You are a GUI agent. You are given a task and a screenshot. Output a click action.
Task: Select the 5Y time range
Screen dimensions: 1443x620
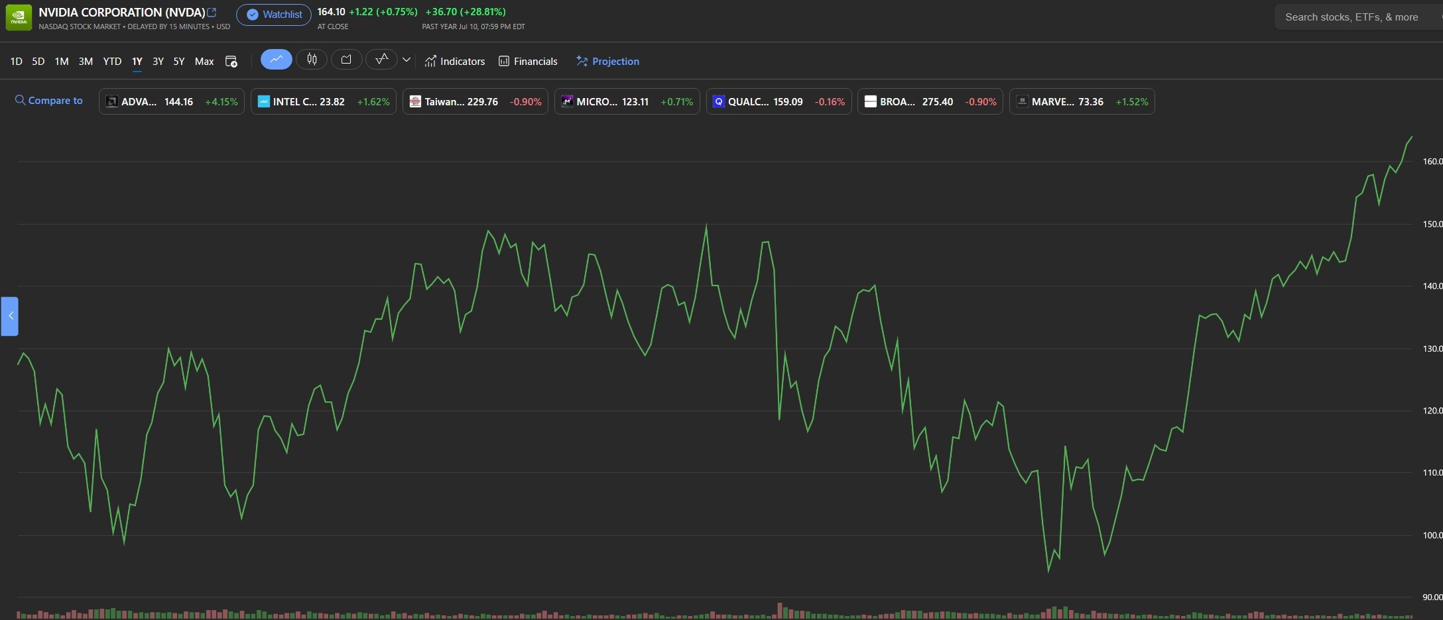pos(179,62)
